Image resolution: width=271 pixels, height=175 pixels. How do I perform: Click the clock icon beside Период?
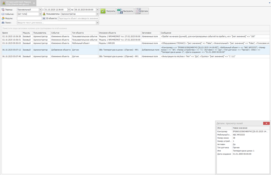(3, 10)
